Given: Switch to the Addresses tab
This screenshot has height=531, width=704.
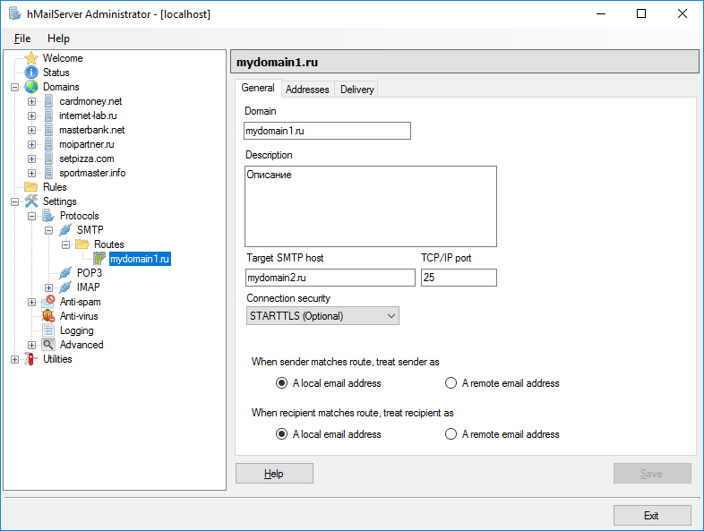Looking at the screenshot, I should (307, 90).
